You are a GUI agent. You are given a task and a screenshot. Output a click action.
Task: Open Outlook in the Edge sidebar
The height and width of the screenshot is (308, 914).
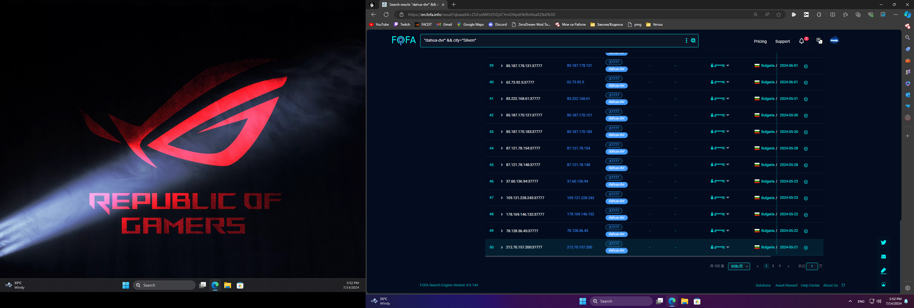point(908,95)
